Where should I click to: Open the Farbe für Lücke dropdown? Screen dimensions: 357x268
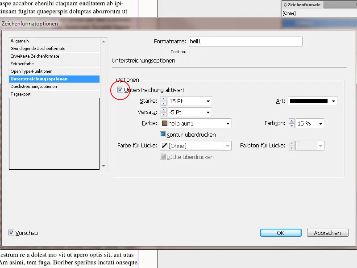click(x=228, y=146)
